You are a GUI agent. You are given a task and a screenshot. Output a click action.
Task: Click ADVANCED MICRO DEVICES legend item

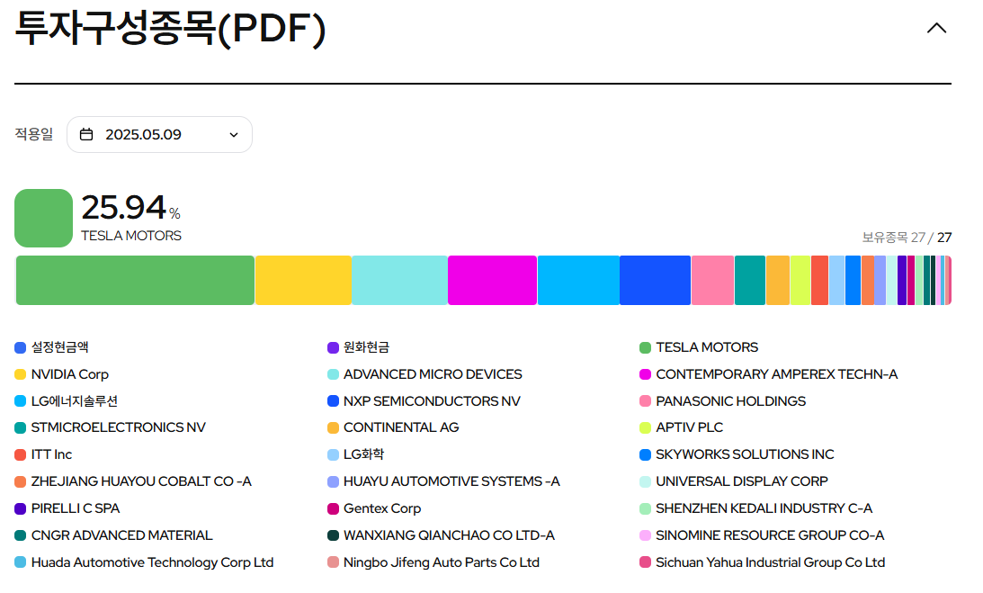(x=424, y=374)
